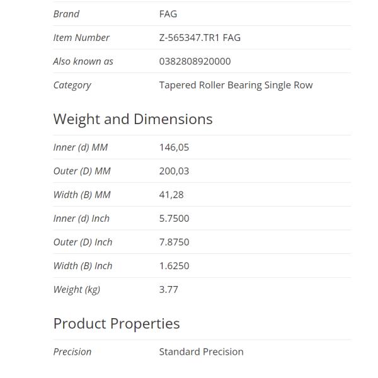Screen dimensions: 378x378
Task: Click the Also known as label
Action: click(83, 61)
